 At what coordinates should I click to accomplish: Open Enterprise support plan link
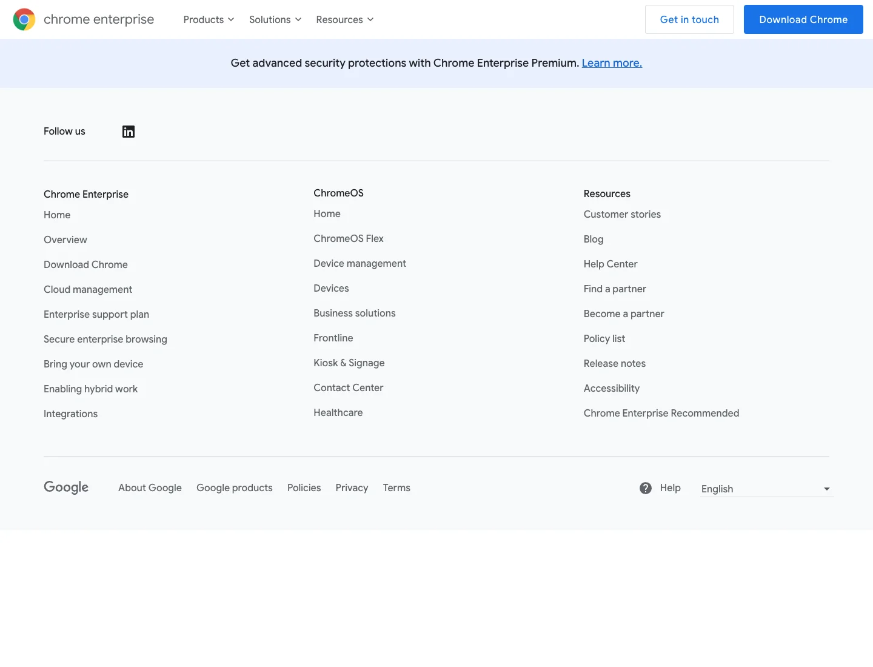[x=96, y=314]
